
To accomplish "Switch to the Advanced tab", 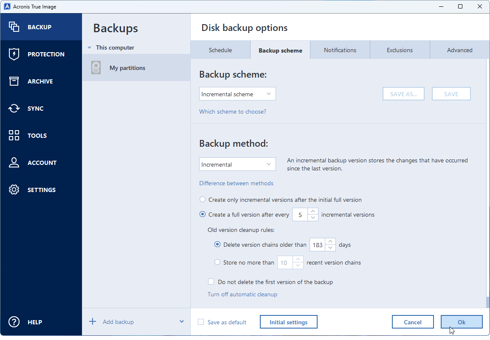I will click(459, 50).
